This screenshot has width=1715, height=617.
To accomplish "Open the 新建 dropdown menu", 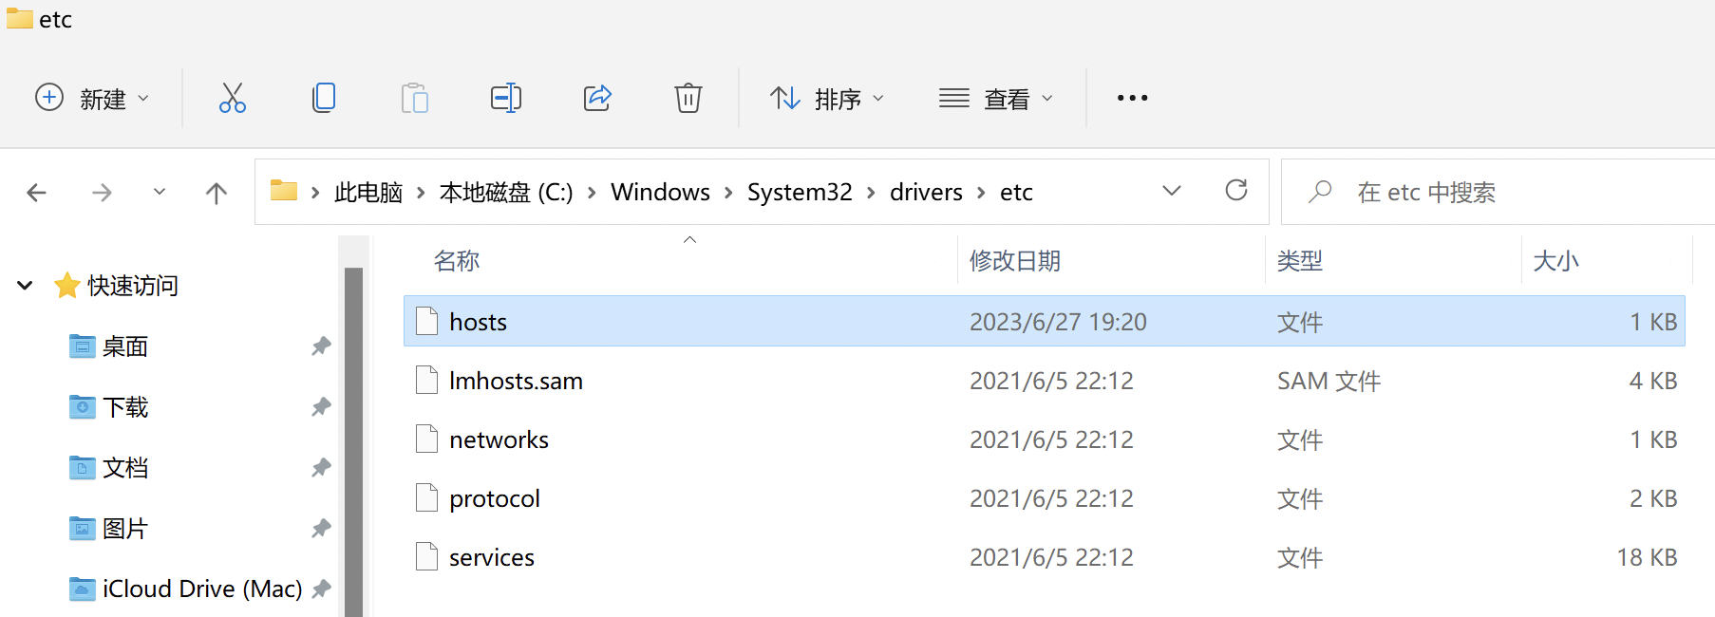I will (x=93, y=98).
